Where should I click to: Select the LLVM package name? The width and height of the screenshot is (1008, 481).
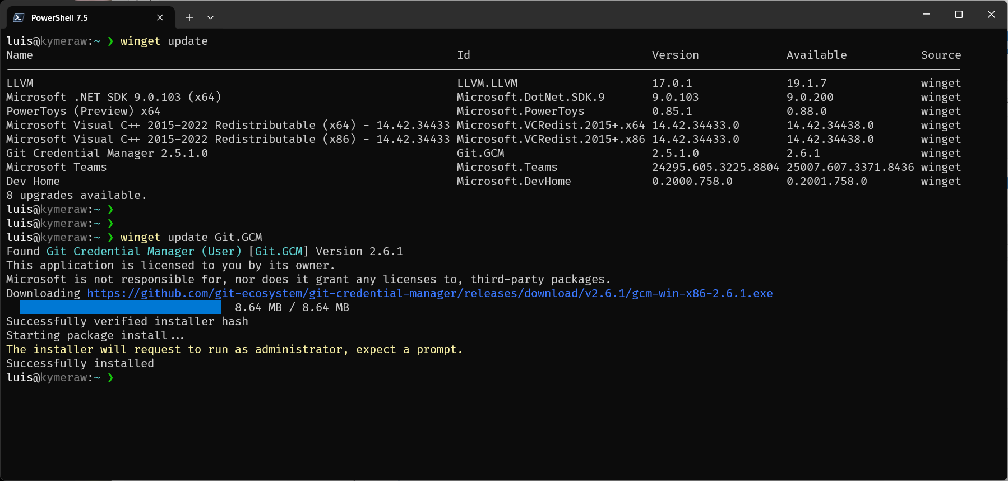20,83
